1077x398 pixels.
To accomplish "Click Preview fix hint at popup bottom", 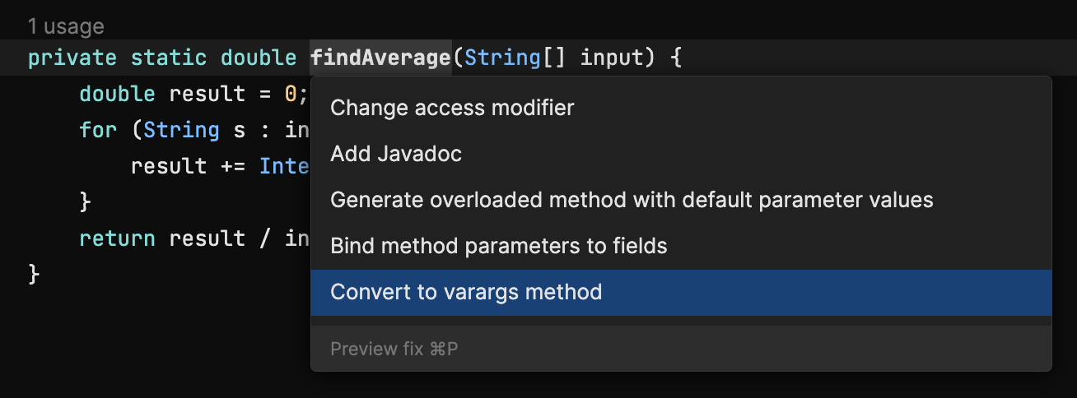I will click(x=394, y=349).
